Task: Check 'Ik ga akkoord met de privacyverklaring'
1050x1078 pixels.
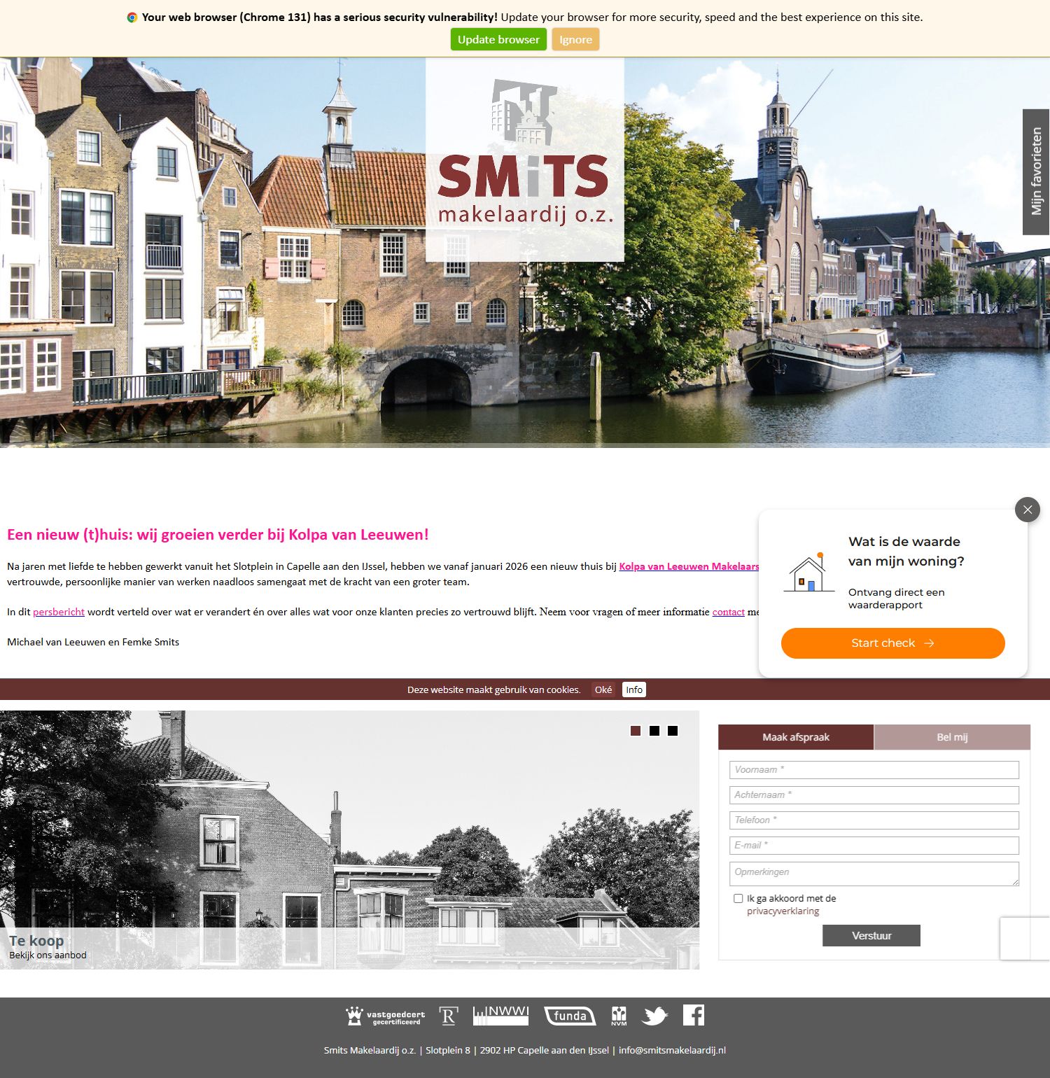Action: (738, 898)
